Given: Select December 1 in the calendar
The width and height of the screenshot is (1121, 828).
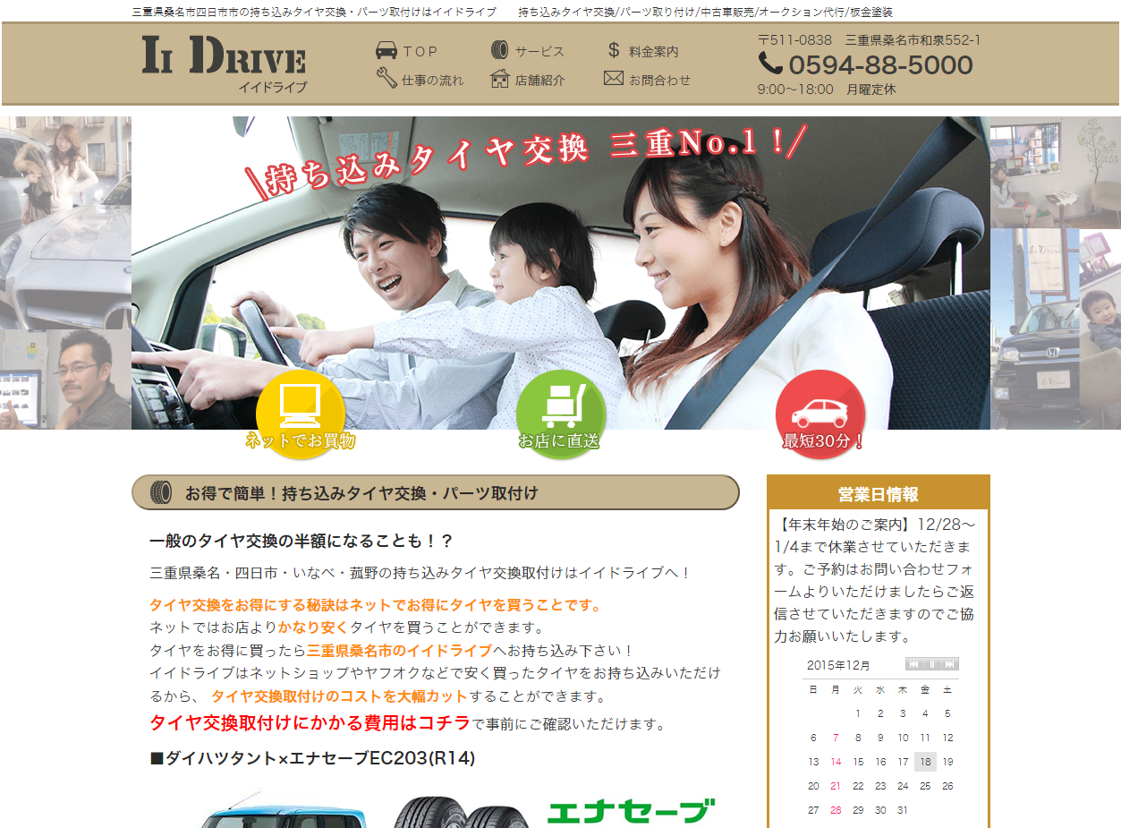Looking at the screenshot, I should point(858,713).
